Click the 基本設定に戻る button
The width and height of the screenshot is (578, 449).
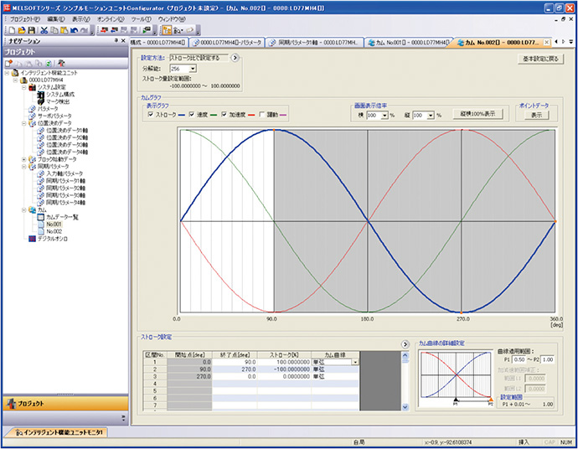(540, 59)
